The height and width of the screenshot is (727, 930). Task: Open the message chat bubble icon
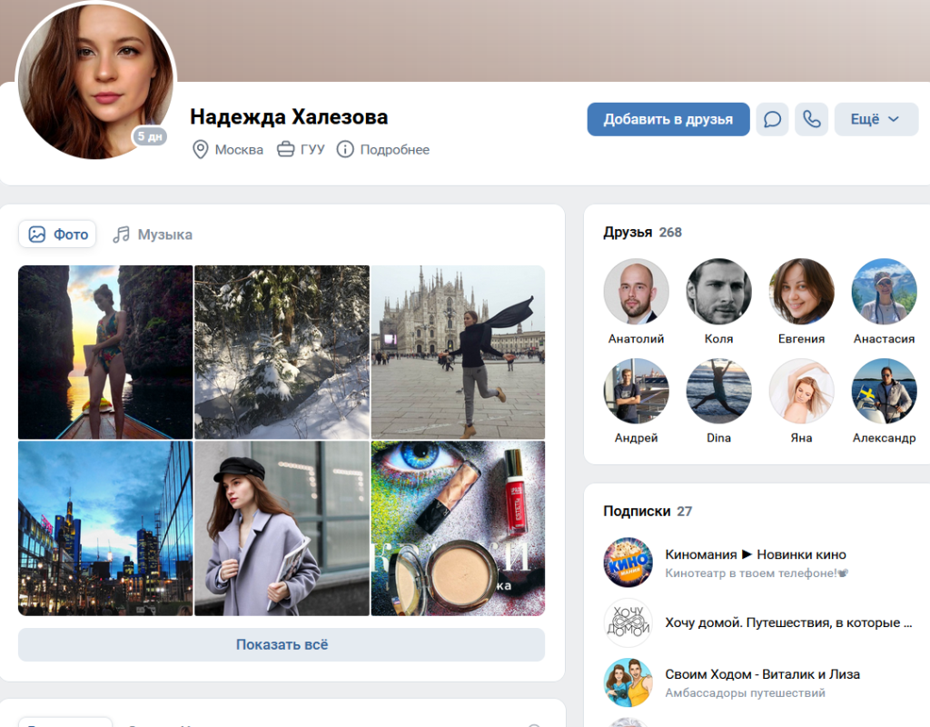click(x=772, y=119)
